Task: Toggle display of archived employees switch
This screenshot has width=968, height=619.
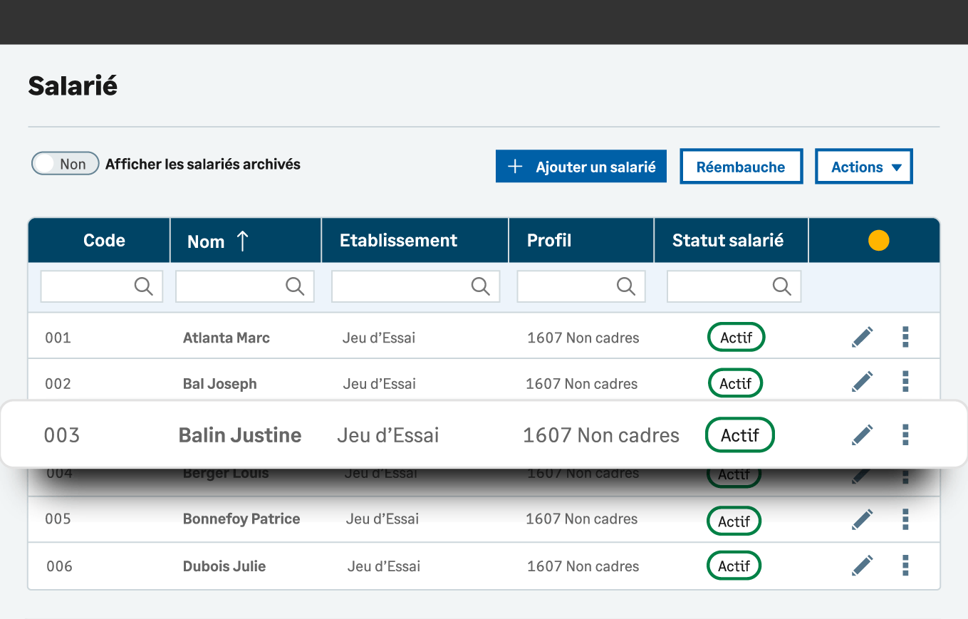Action: tap(65, 164)
